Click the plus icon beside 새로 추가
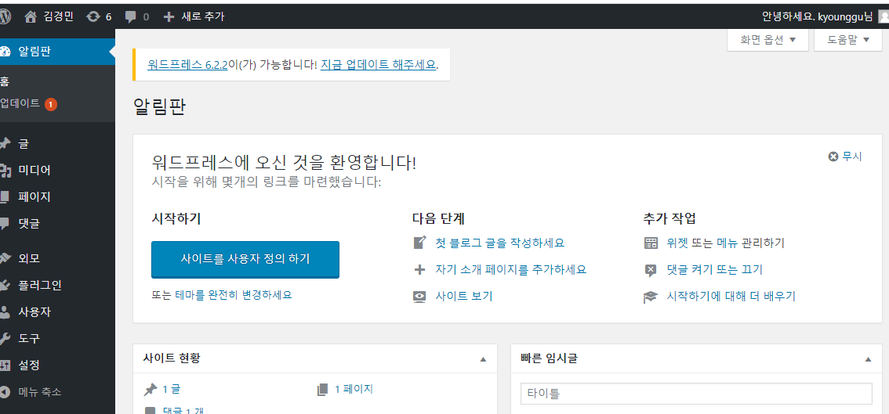Image resolution: width=889 pixels, height=414 pixels. pyautogui.click(x=169, y=17)
